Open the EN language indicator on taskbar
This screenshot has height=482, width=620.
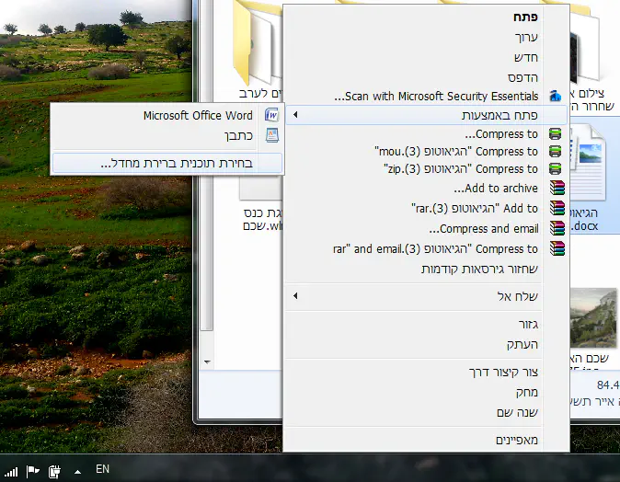point(102,469)
